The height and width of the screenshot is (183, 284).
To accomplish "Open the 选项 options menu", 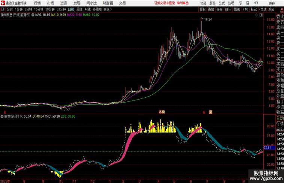I will (x=231, y=3).
